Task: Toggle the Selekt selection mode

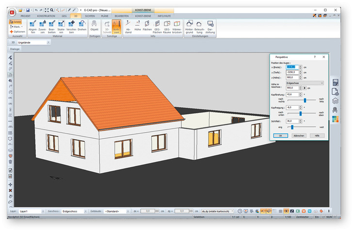Action: point(16,22)
